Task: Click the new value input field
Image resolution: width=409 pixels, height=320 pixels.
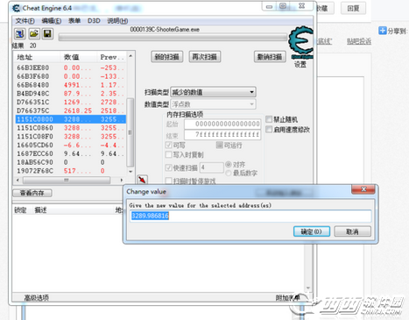Action: [x=250, y=216]
